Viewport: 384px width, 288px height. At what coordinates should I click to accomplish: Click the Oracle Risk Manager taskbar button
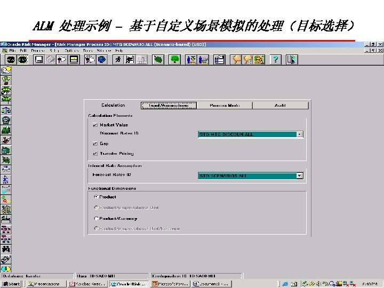pyautogui.click(x=129, y=284)
